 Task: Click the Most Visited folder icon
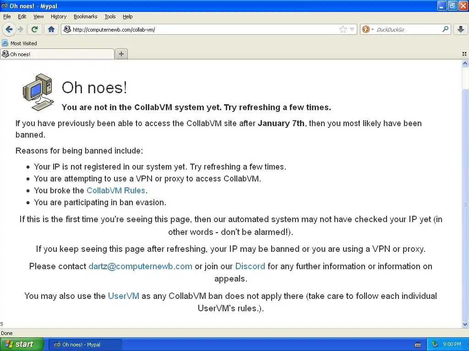(x=5, y=43)
